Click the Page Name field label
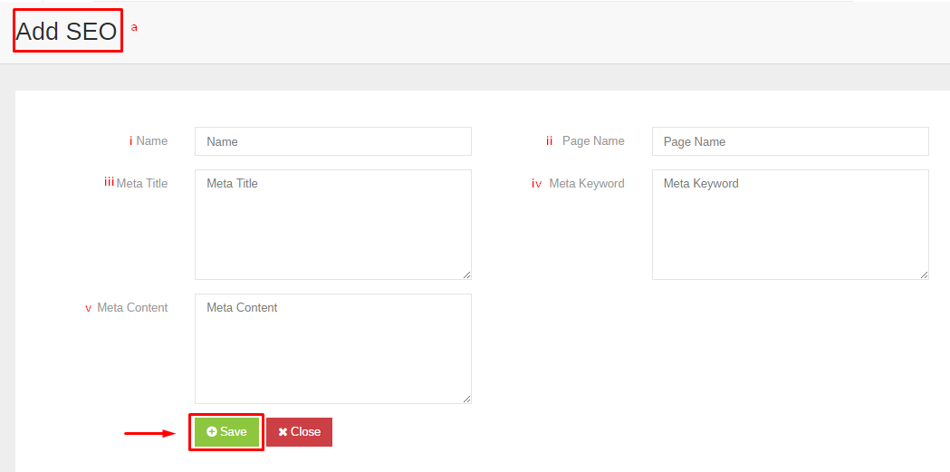The image size is (950, 472). click(x=593, y=140)
